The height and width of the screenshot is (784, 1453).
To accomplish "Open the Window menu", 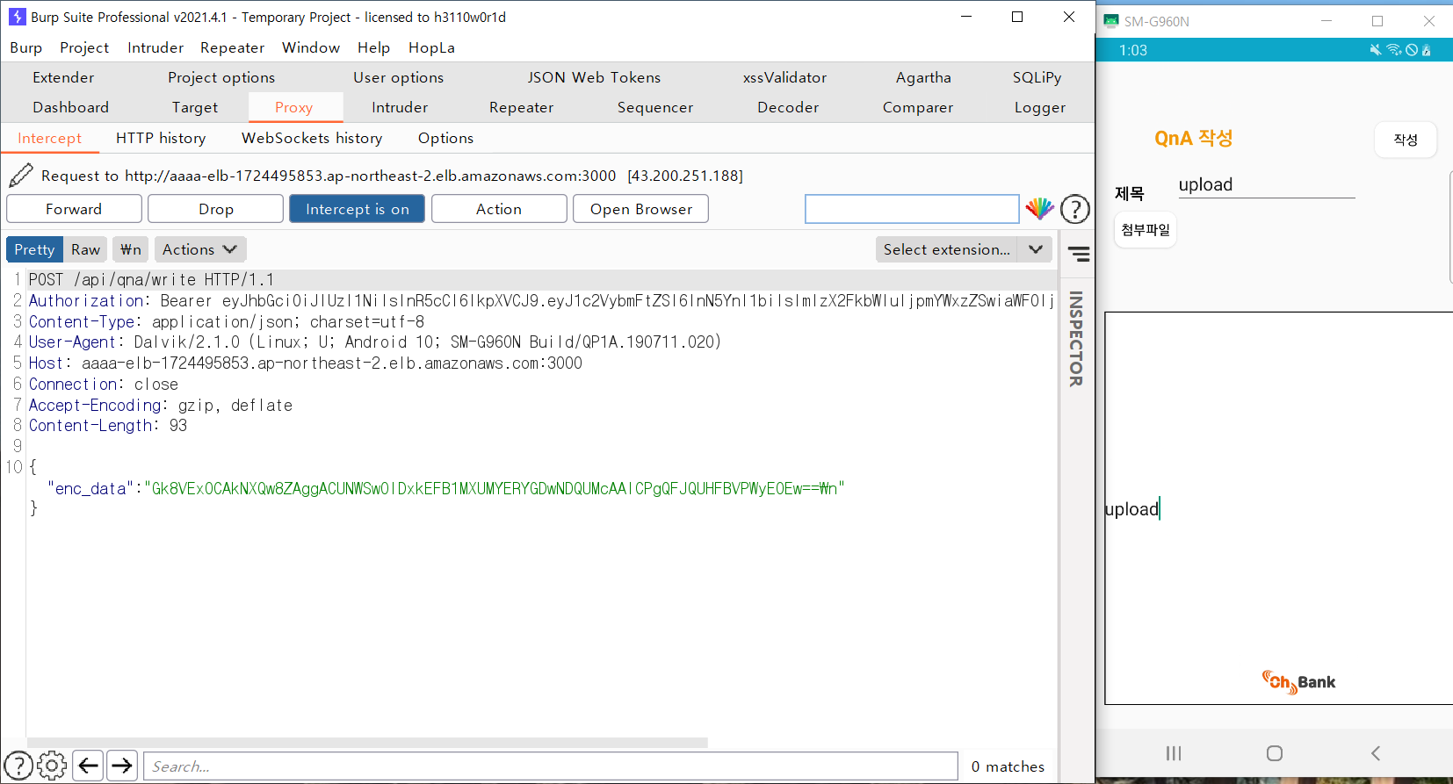I will 311,47.
